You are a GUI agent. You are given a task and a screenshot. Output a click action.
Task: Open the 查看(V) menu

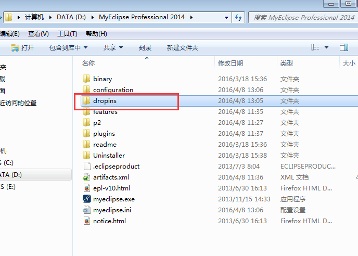[39, 34]
